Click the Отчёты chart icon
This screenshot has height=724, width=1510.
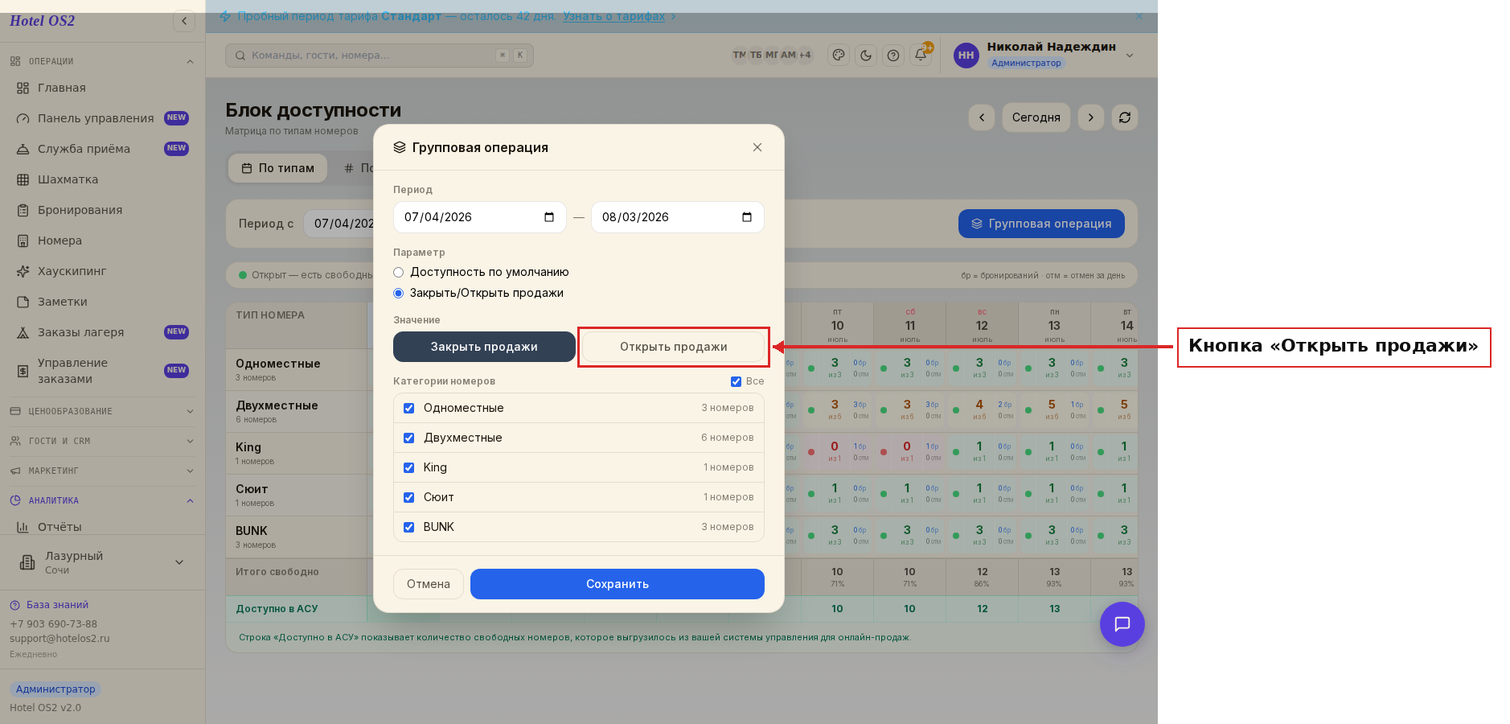tap(23, 527)
